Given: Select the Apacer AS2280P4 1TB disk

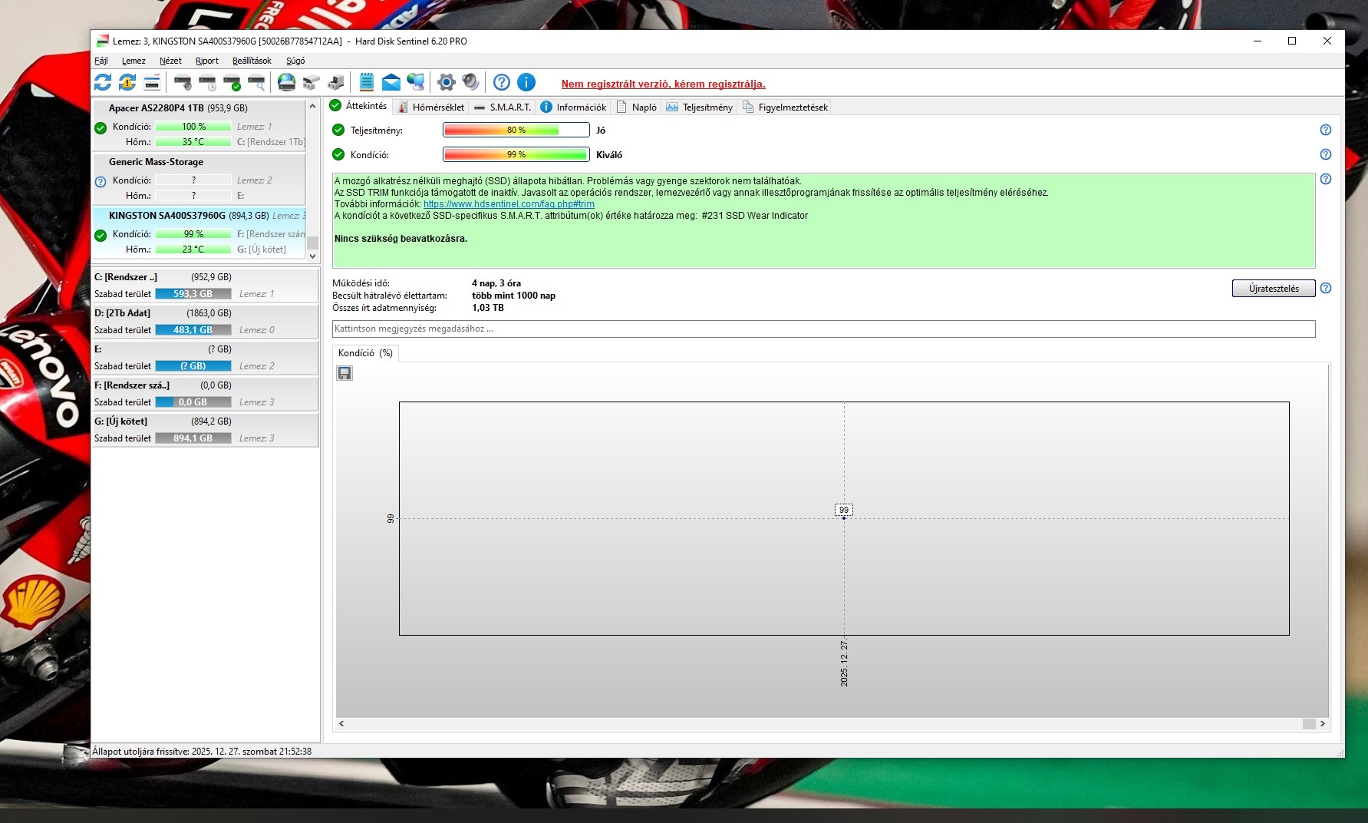Looking at the screenshot, I should tap(199, 125).
